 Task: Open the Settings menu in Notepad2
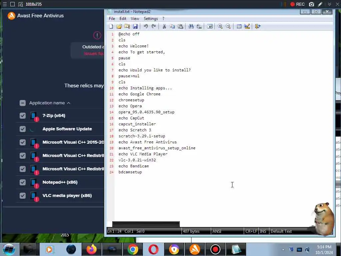(151, 19)
